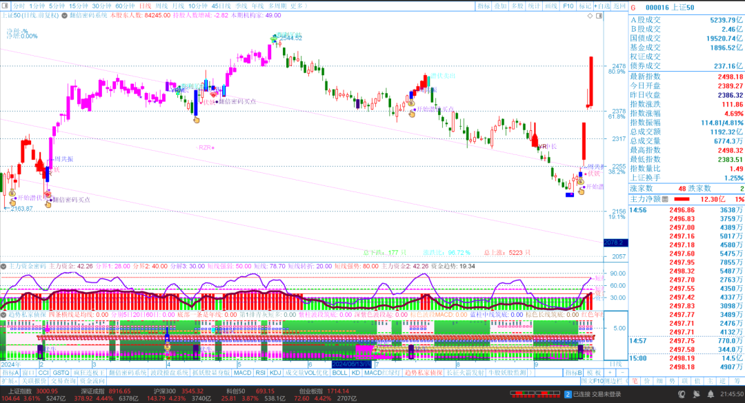The width and height of the screenshot is (745, 403).
Task: Click the hand pointer marker below 翻倍密码买点
Action: click(48, 205)
